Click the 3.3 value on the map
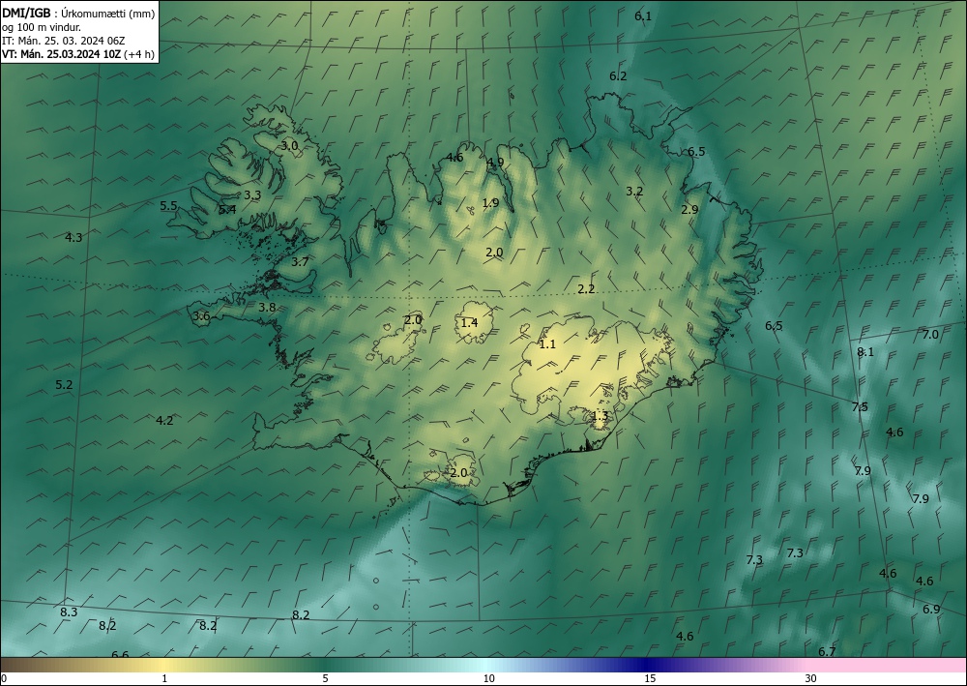967x686 pixels. 252,195
